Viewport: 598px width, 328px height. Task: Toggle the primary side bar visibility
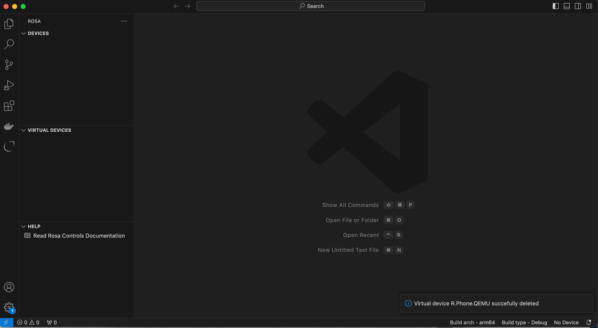[x=556, y=6]
